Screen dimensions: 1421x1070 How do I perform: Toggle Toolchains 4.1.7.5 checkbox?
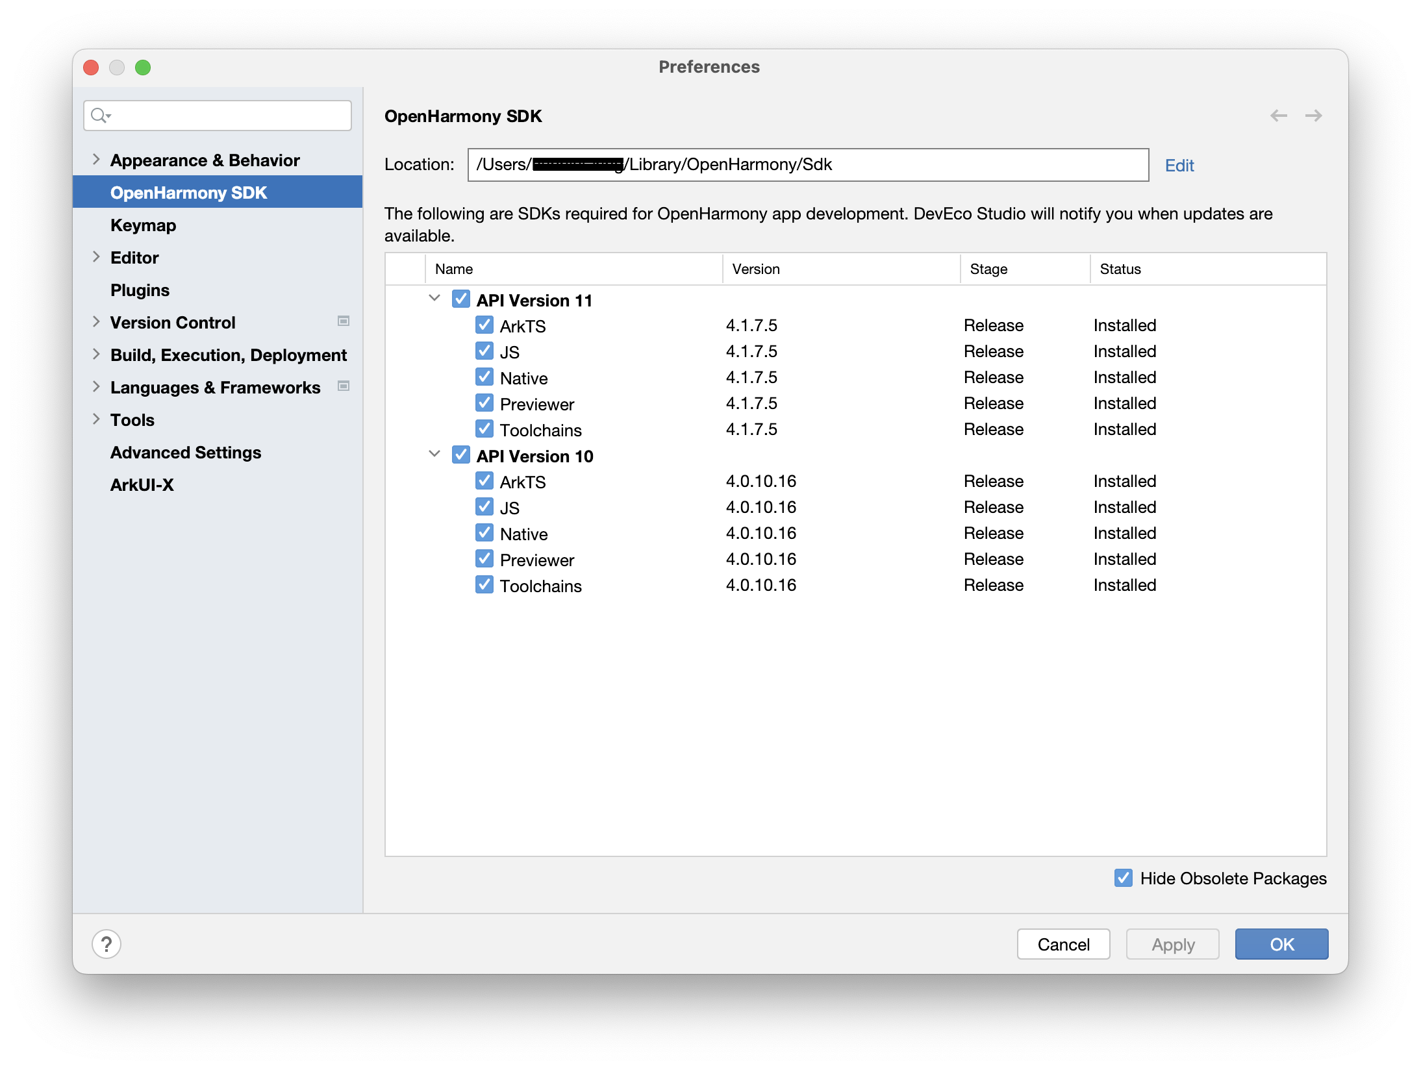484,429
